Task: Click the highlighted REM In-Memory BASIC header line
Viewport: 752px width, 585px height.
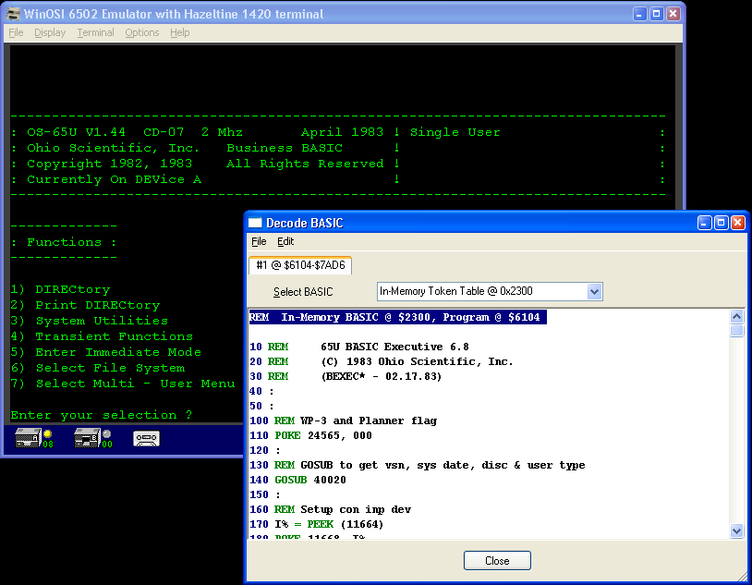Action: 397,317
